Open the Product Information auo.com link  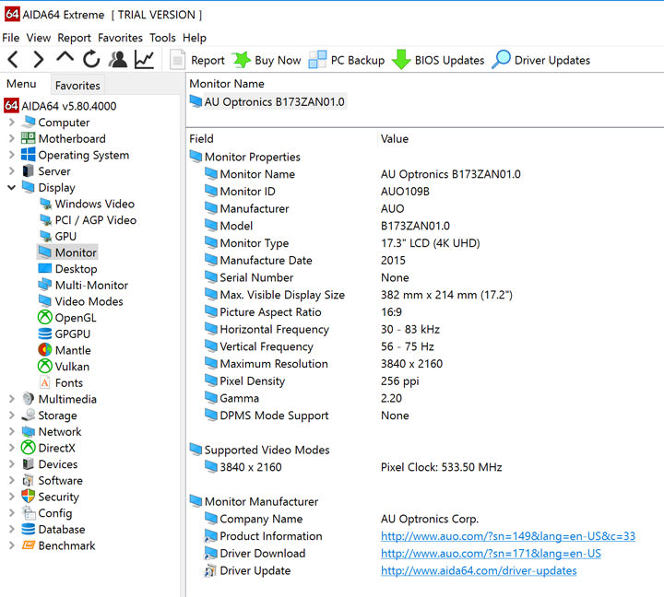507,536
